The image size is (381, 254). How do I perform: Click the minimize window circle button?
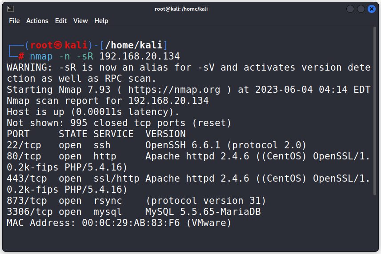(x=350, y=9)
